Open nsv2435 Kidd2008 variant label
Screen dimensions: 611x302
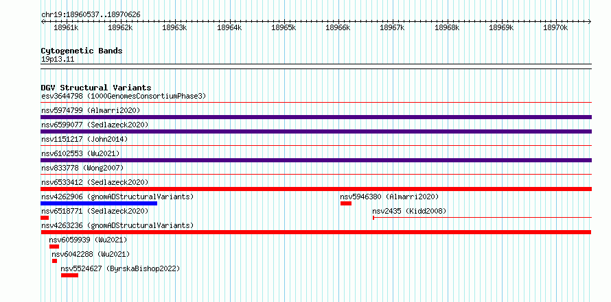409,211
